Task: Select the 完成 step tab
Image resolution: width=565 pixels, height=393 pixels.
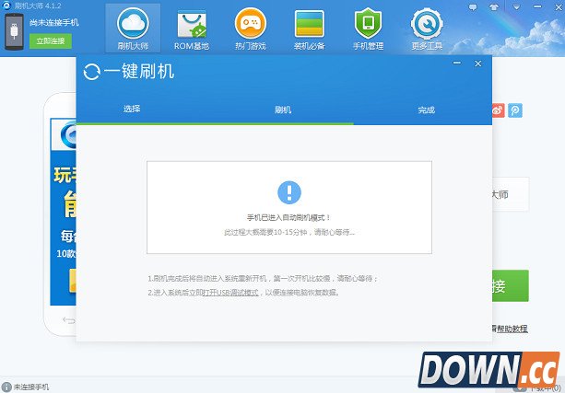Action: [426, 110]
